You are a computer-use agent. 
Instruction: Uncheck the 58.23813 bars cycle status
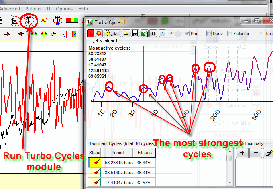click(95, 163)
